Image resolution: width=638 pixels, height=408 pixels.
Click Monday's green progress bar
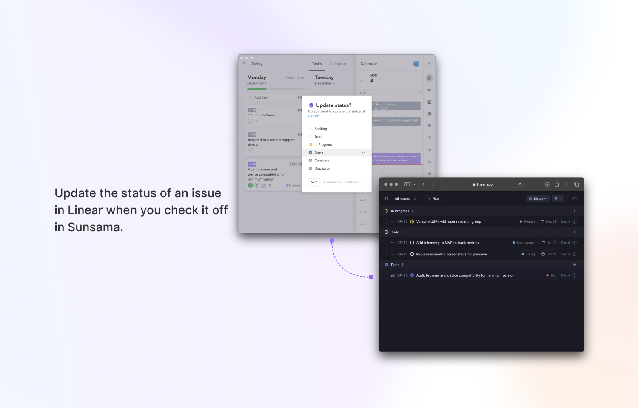tap(276, 89)
